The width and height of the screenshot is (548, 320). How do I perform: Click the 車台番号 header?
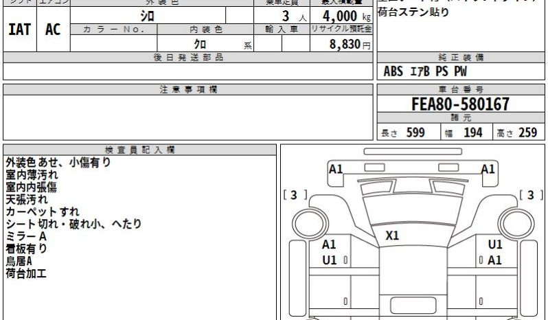pos(461,90)
